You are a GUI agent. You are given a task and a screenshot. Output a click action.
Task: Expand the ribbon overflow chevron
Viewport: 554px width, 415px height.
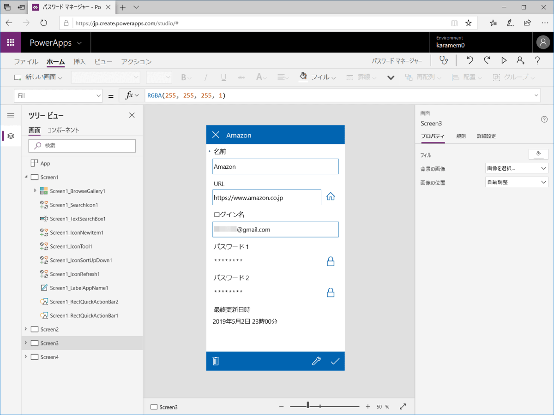tap(391, 77)
